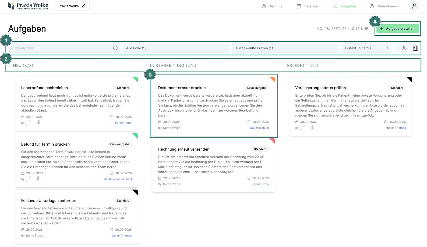This screenshot has height=247, width=427.
Task: Open the Alle Rolle (9) dropdown
Action: [176, 48]
